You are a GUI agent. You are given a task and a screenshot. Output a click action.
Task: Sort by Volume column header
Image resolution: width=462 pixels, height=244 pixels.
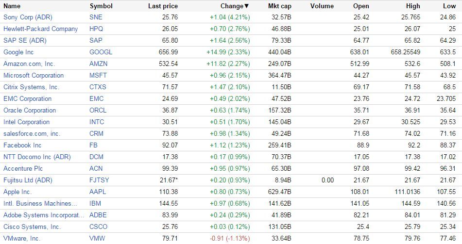(x=322, y=6)
